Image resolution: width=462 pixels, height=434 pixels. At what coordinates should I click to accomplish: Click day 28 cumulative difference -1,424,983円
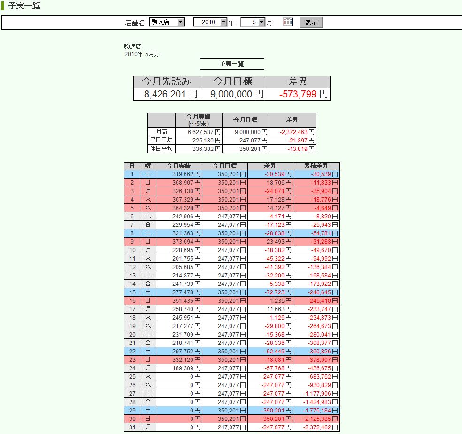[x=316, y=402]
